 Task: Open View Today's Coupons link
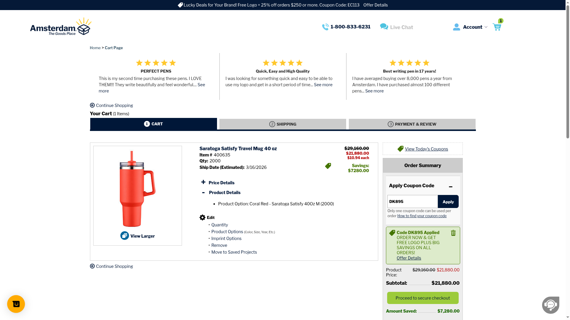click(x=426, y=149)
